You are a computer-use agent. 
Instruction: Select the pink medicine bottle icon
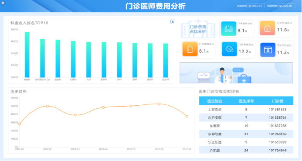(x=267, y=28)
